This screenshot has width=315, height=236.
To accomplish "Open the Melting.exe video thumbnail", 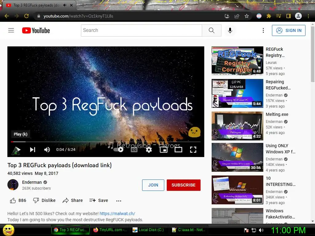I will [x=237, y=126].
